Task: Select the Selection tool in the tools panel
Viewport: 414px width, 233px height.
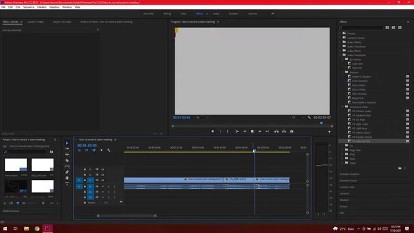Action: point(67,143)
